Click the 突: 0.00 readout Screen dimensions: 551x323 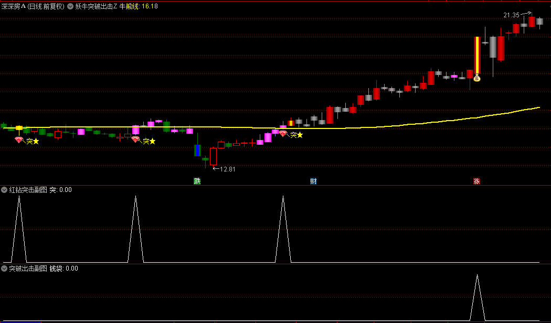(x=60, y=190)
